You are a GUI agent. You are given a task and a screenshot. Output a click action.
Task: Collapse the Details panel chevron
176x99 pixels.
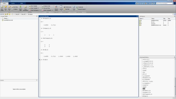(37, 80)
